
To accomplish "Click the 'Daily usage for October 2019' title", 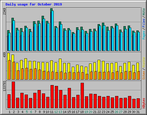I will [34, 4].
